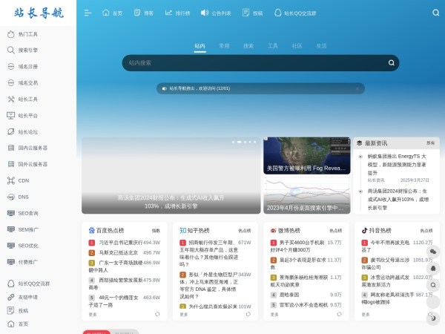Open the WeChat floating button
Screen dimensions: 445x334
point(433,252)
